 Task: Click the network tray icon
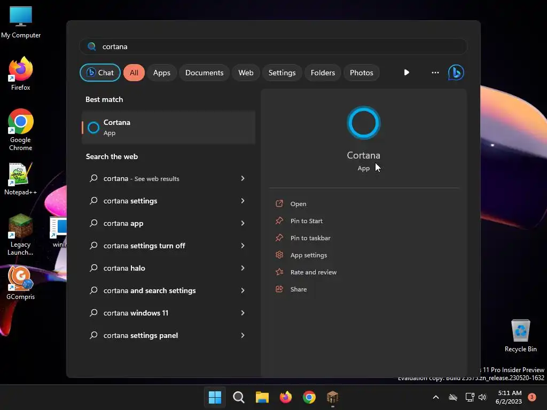click(x=470, y=397)
